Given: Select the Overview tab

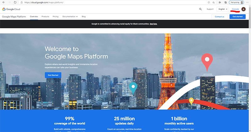Looking at the screenshot, I should (34, 17).
